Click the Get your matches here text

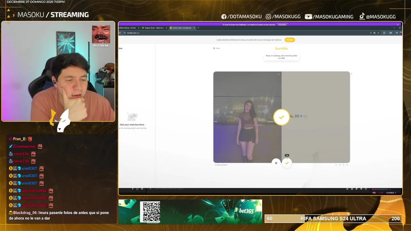(x=132, y=124)
